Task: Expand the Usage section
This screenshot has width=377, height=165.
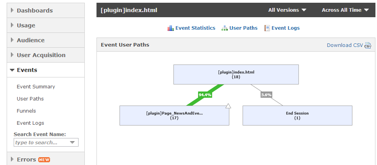Action: tap(26, 25)
